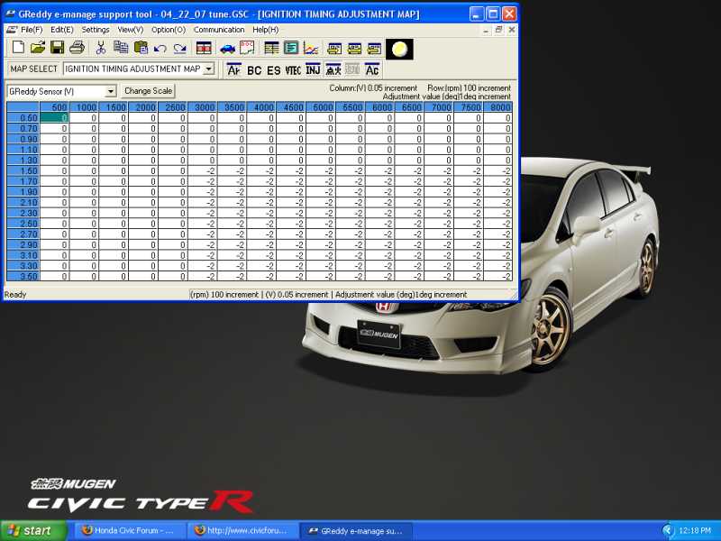Toggle the yellow circle lamp icon
This screenshot has width=721, height=541.
[x=399, y=48]
